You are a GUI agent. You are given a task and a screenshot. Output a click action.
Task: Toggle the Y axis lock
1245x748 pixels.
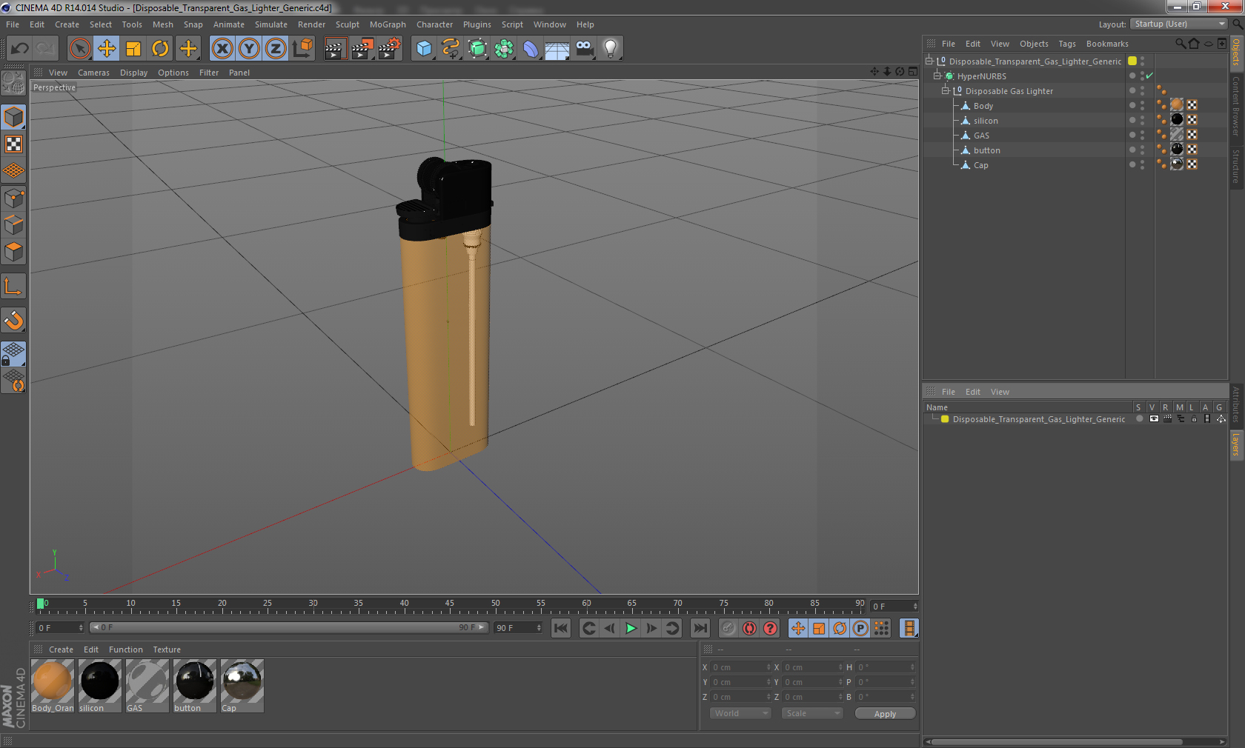(x=249, y=49)
